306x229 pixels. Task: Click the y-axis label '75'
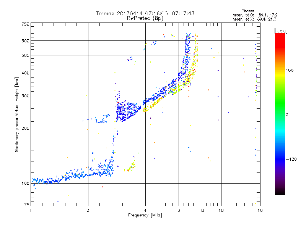click(x=27, y=205)
